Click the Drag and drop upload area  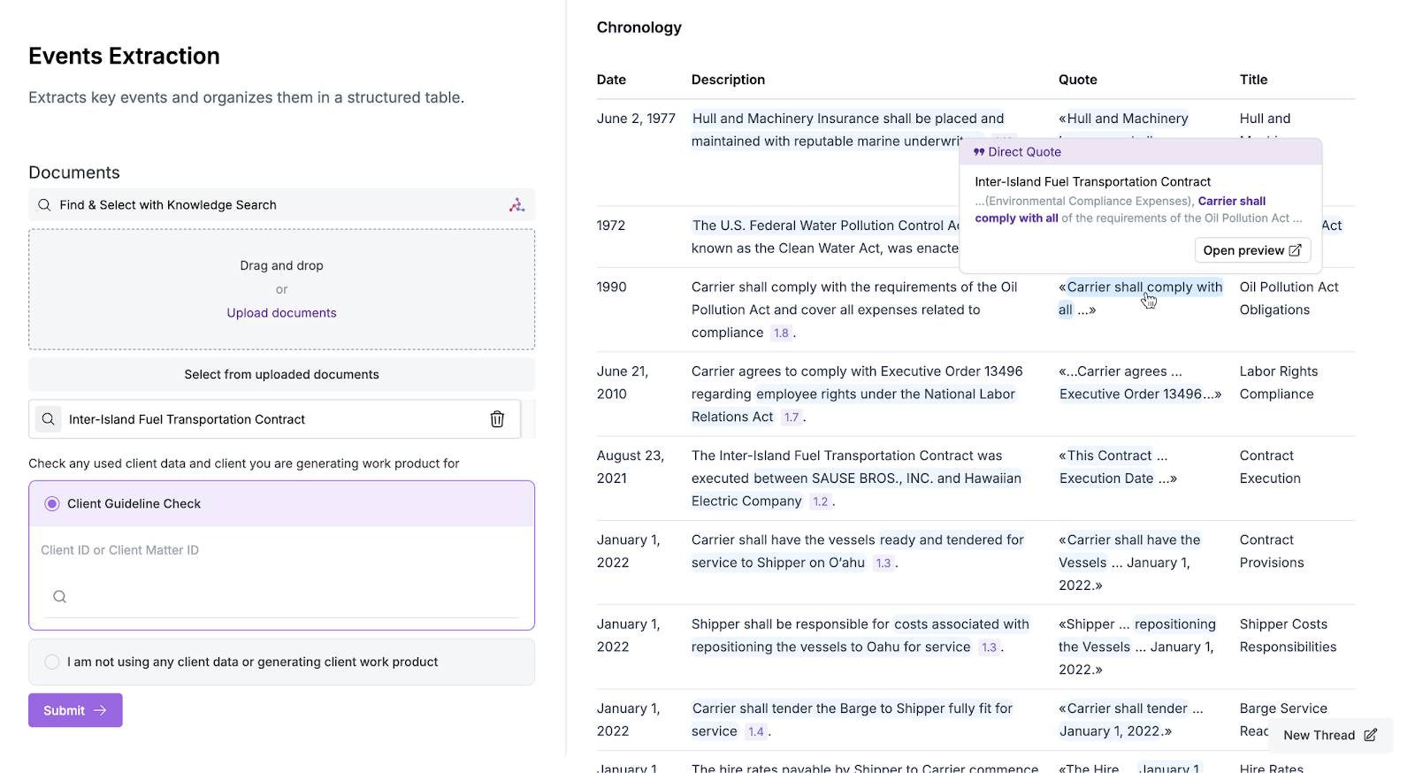pos(281,289)
